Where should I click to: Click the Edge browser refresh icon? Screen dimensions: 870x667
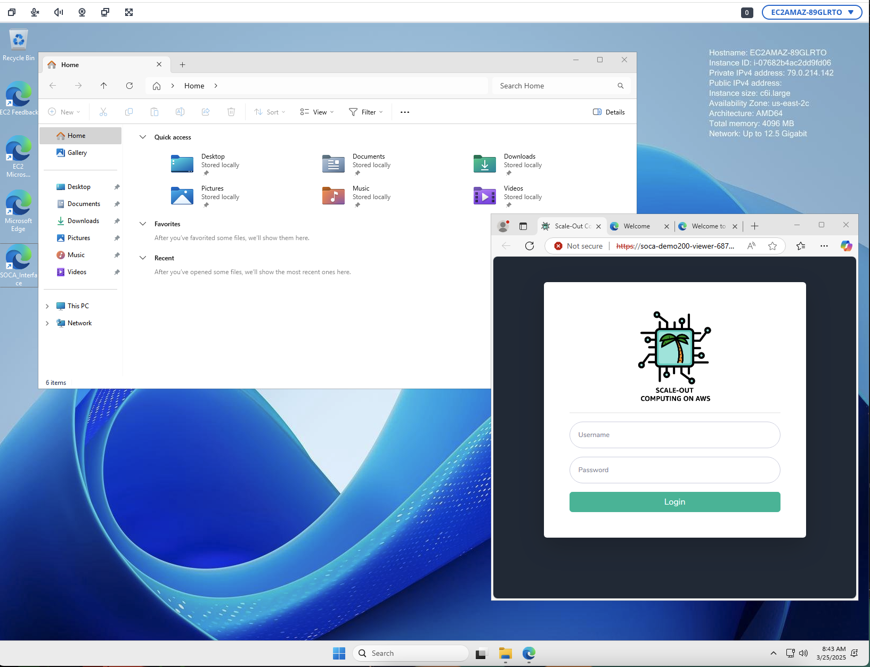click(x=529, y=246)
